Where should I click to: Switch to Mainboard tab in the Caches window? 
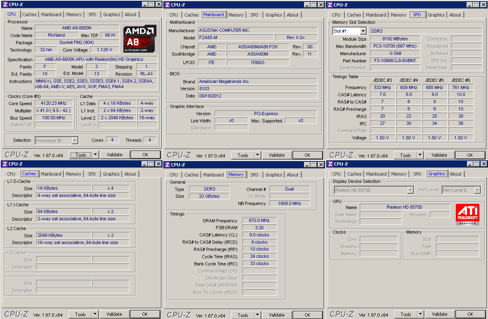point(51,174)
